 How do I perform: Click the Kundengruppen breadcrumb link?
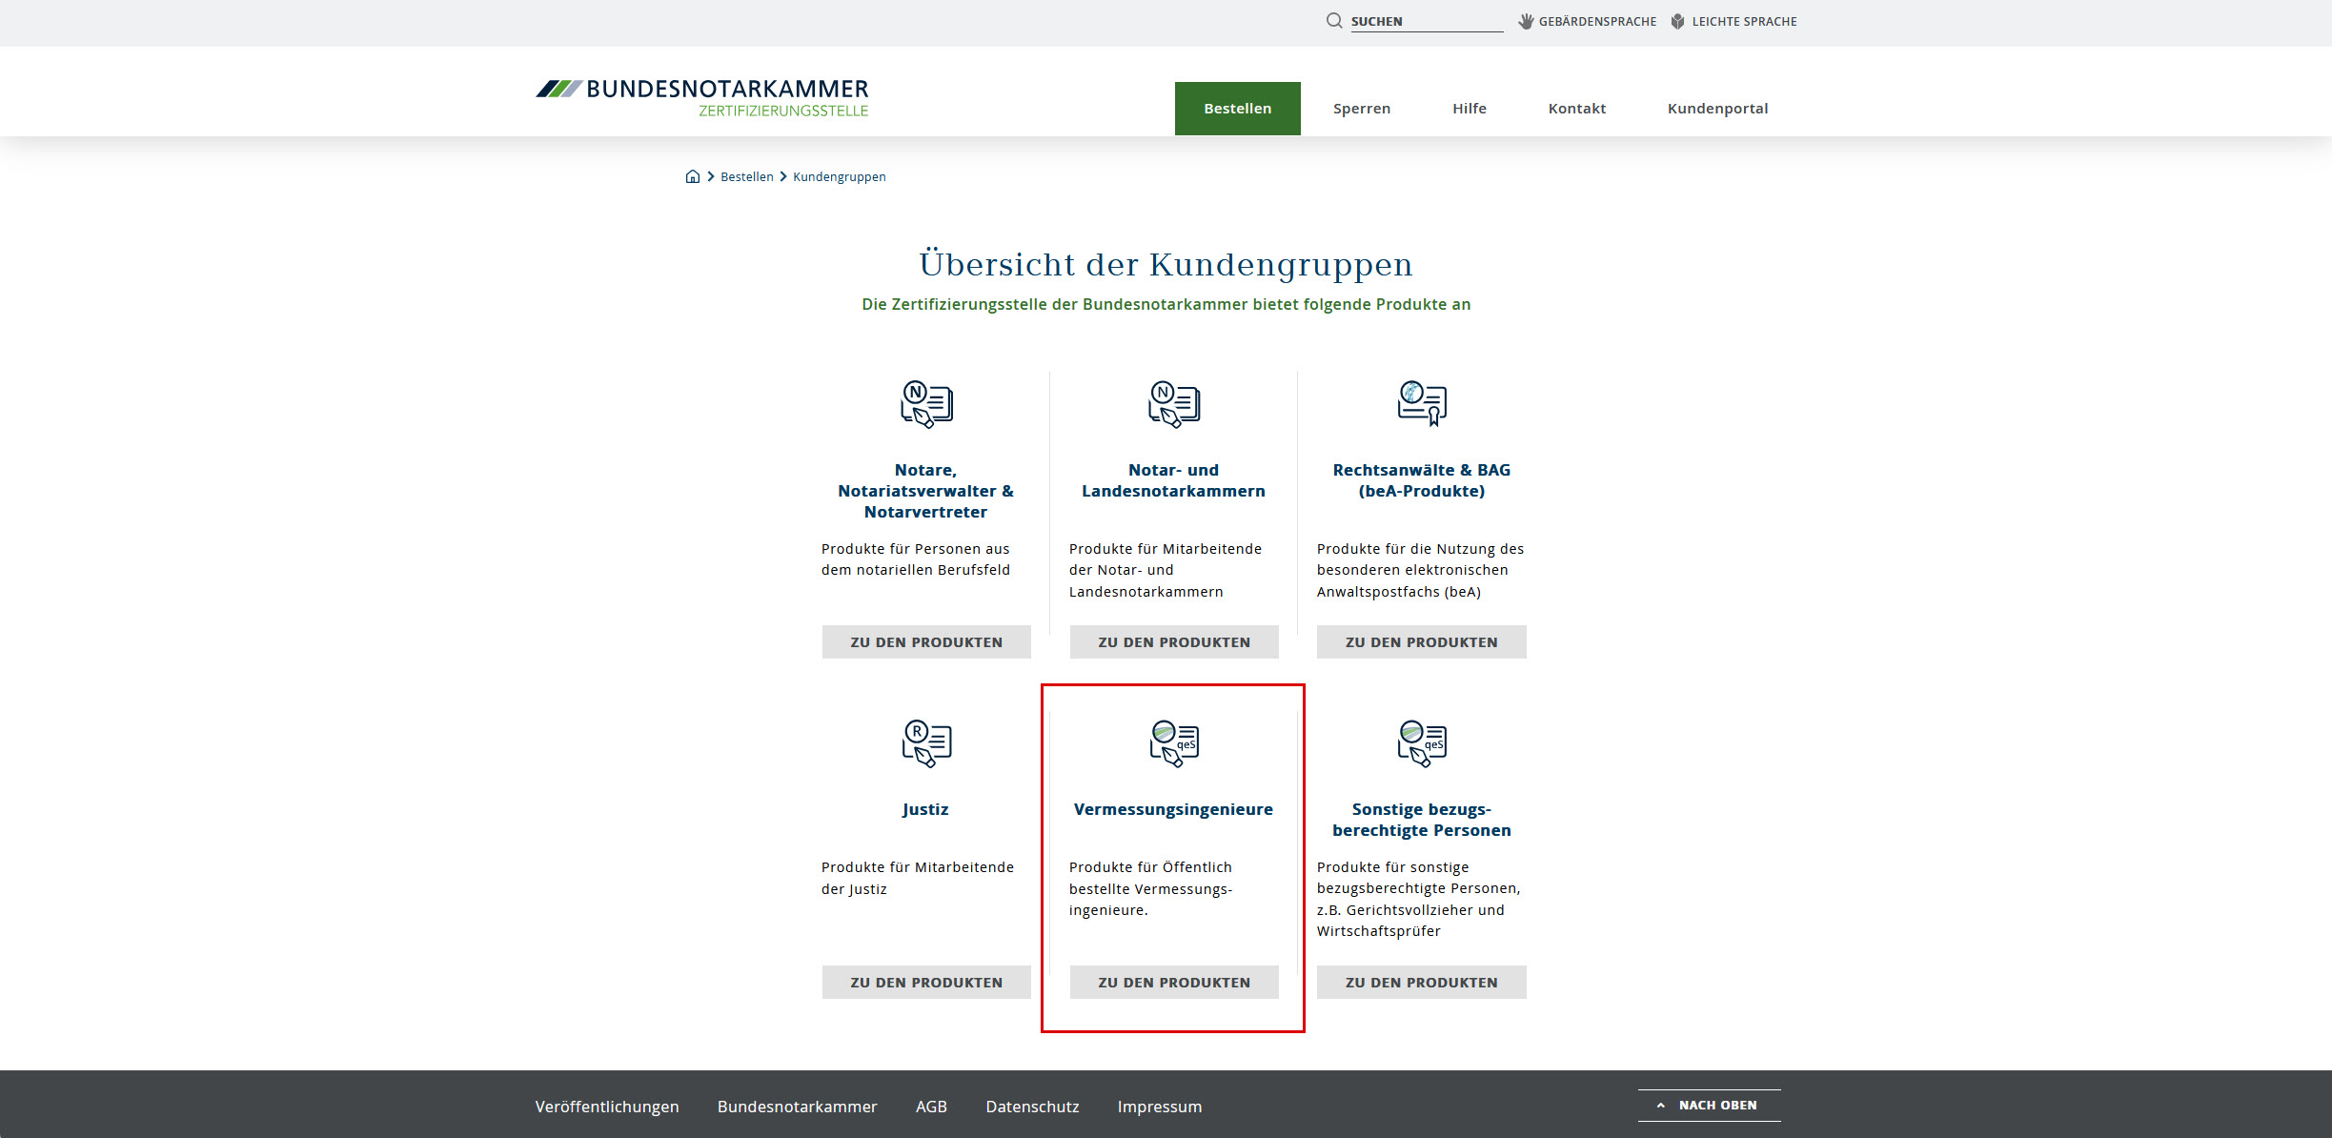point(840,176)
